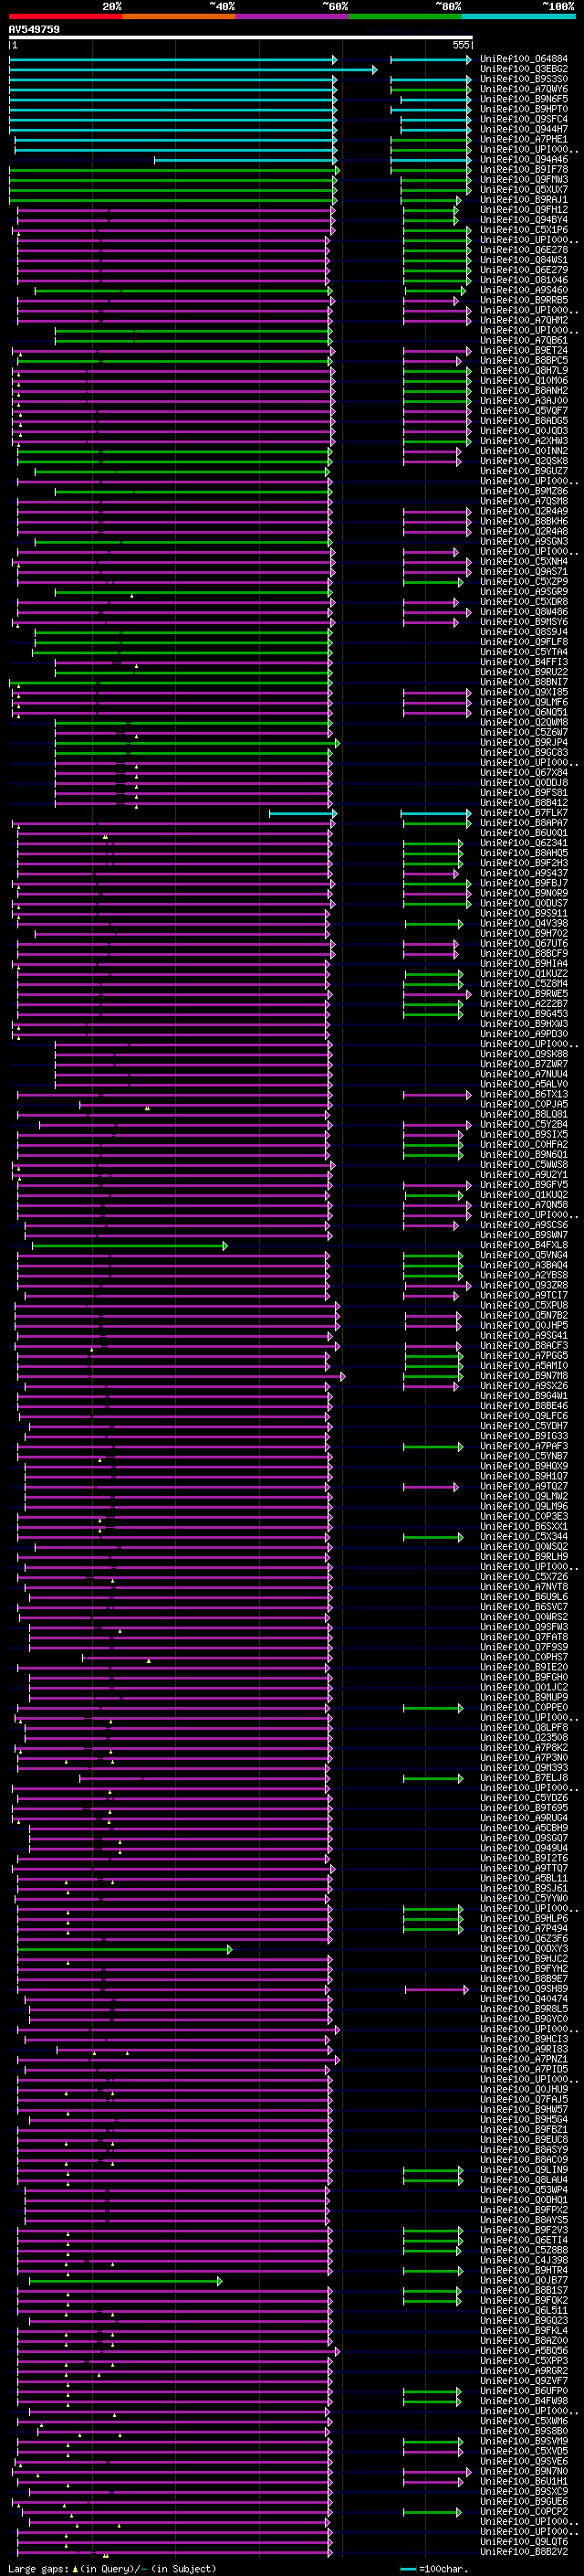Click the purple ~60% identity legend segment

(x=291, y=16)
